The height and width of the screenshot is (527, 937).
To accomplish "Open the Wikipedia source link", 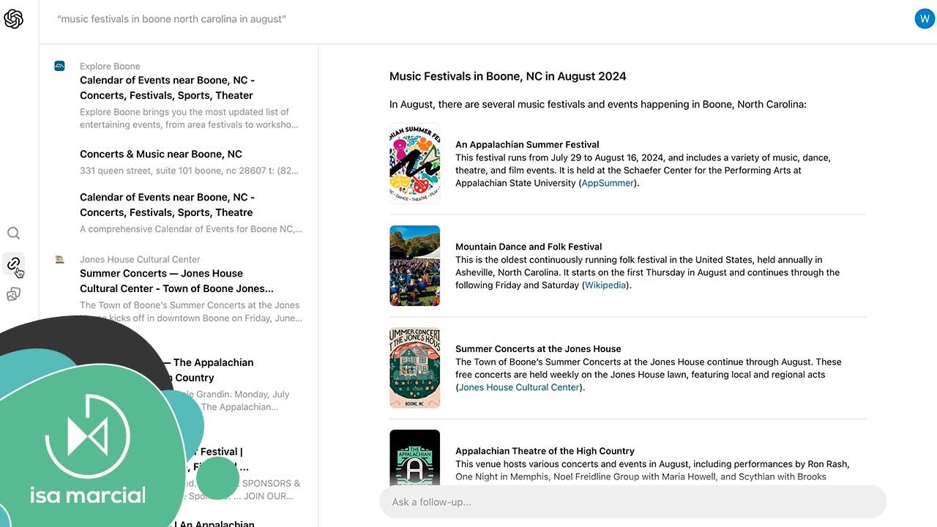I will (x=605, y=285).
